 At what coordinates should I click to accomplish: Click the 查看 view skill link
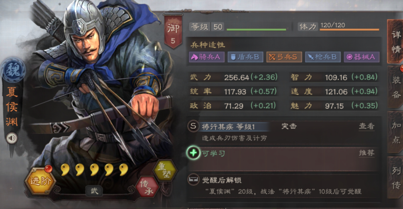click(x=366, y=126)
